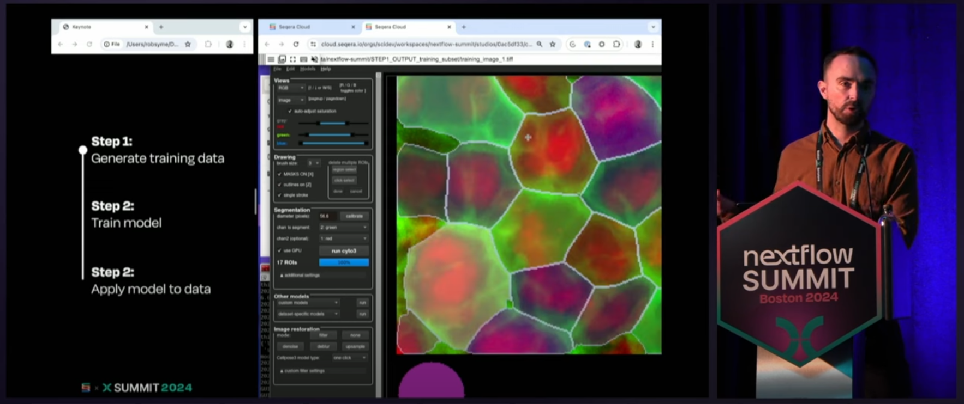Open new tab in Seqera Cloud browser

(464, 27)
